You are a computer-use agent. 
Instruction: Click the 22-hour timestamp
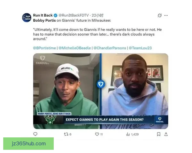(x=98, y=15)
